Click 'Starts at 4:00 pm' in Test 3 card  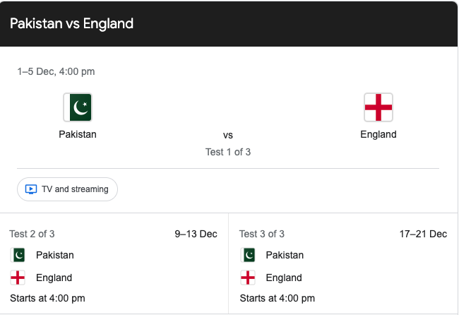click(x=278, y=298)
